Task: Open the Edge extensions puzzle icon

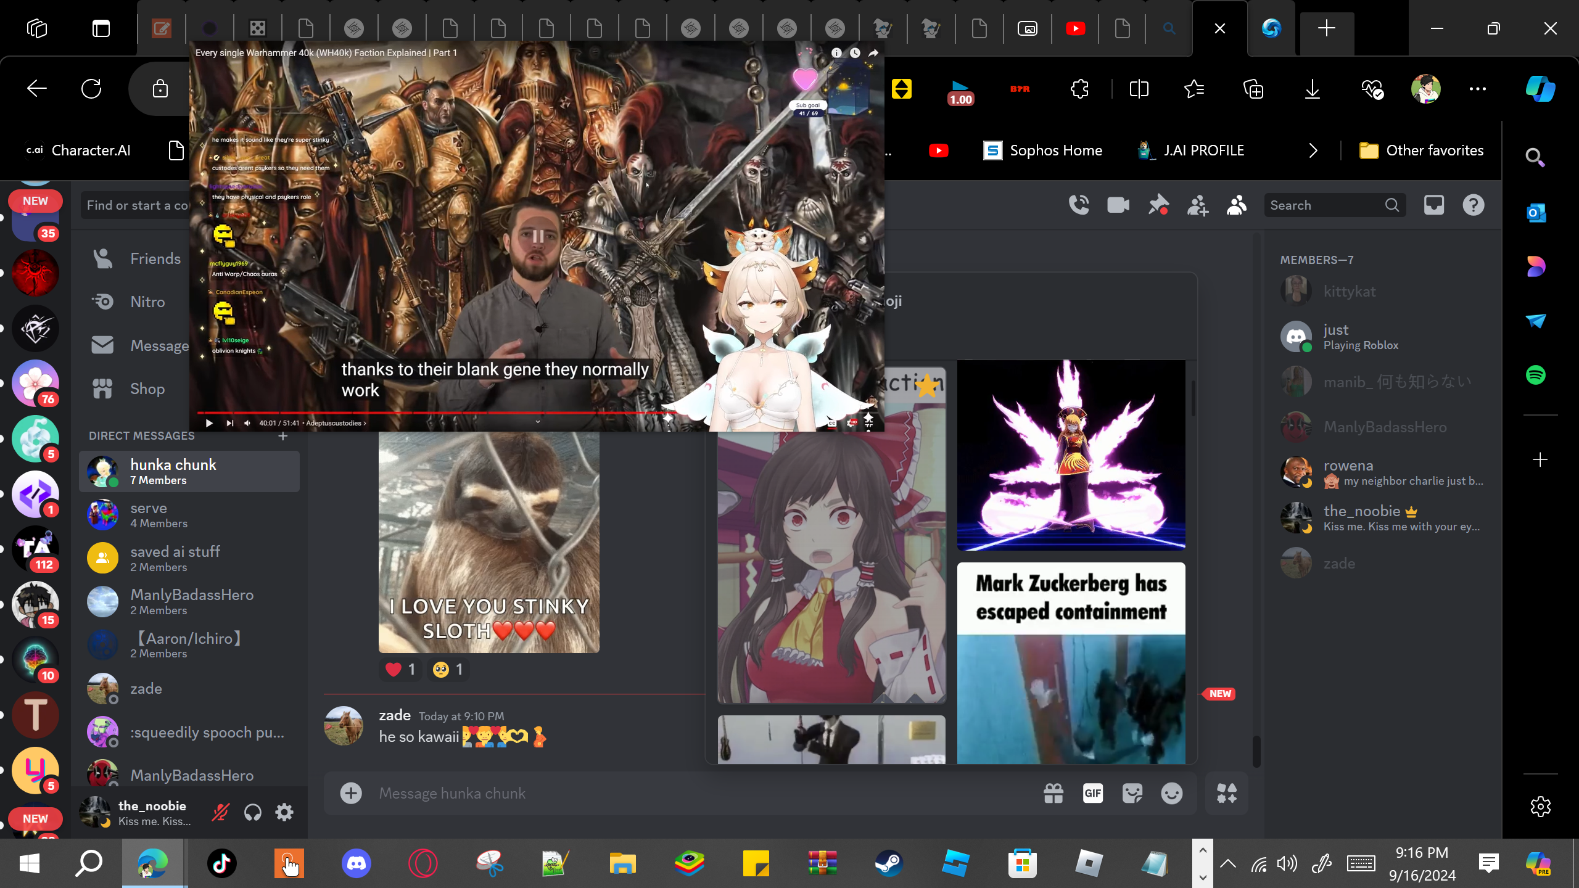Action: [1079, 89]
